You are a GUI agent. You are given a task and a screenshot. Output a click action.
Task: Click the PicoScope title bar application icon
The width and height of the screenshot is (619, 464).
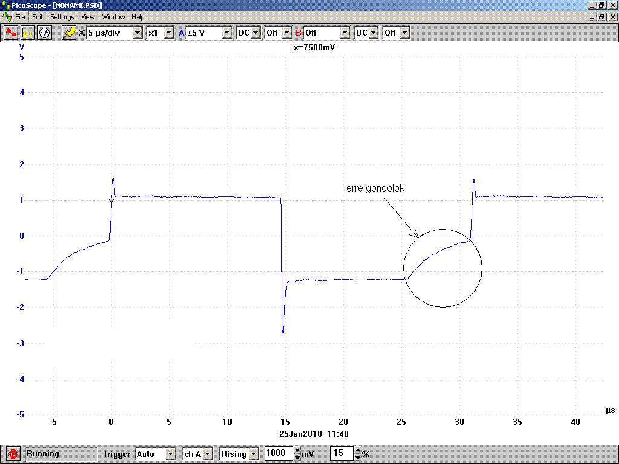coord(5,5)
